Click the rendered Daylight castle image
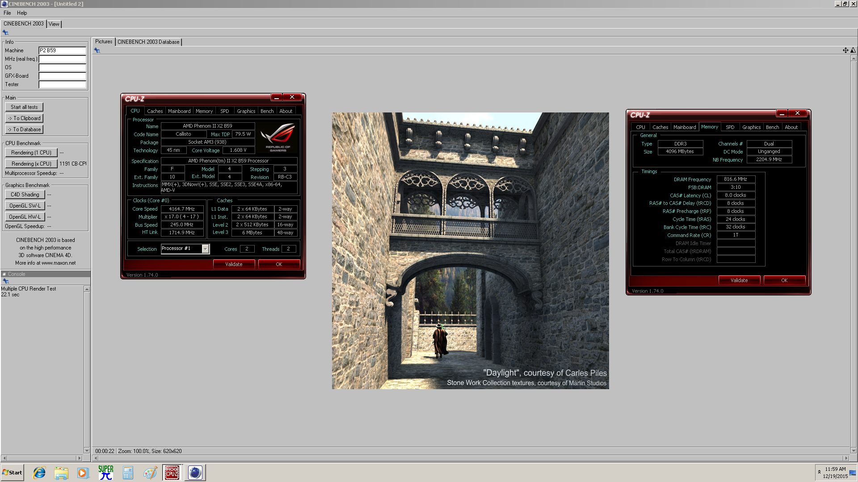Viewport: 858px width, 482px height. (470, 251)
